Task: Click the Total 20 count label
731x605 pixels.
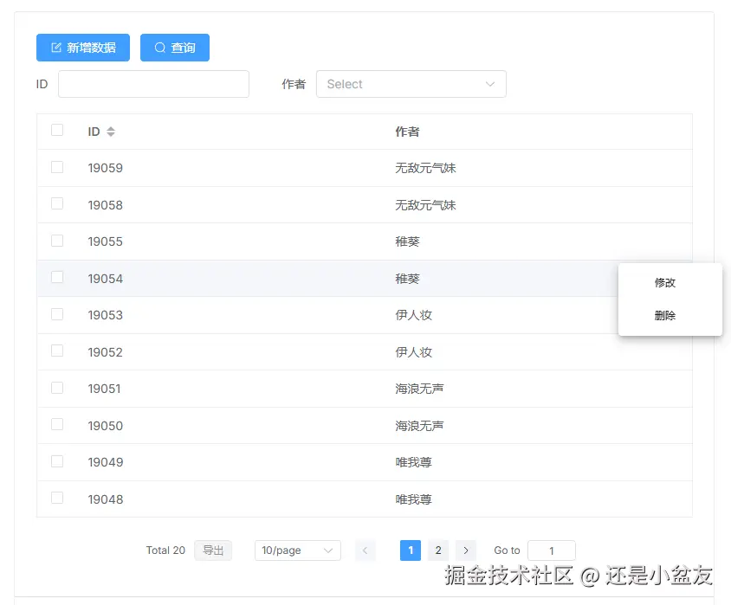Action: (x=165, y=550)
